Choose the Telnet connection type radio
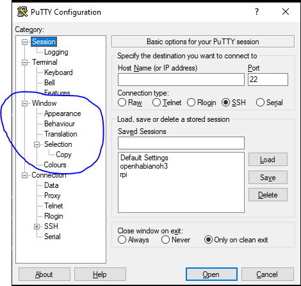 156,103
